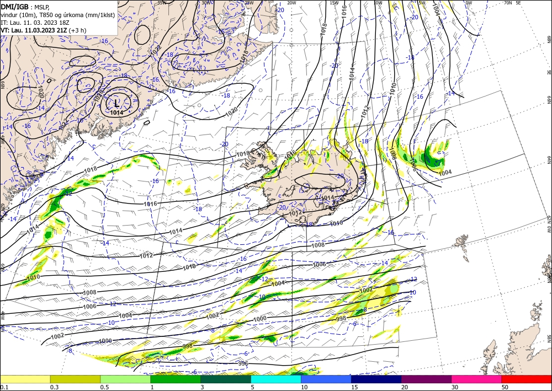The width and height of the screenshot is (552, 391).
Task: Select the red 50+ legend swatch
Action: point(527,379)
